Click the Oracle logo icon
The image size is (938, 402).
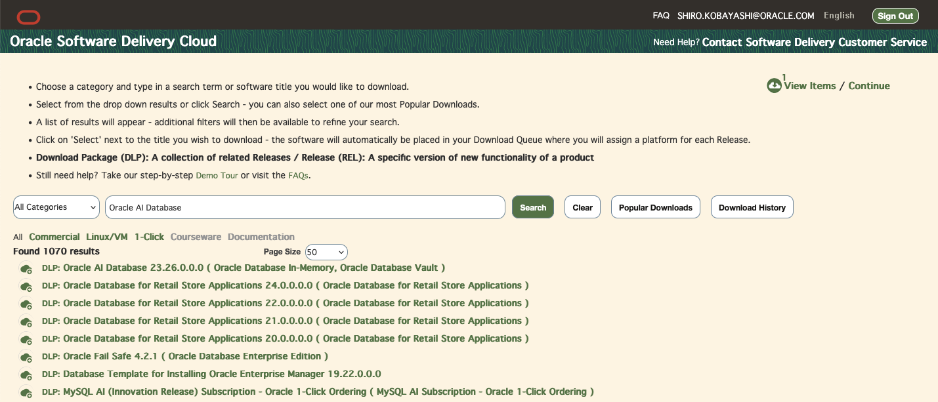click(28, 16)
